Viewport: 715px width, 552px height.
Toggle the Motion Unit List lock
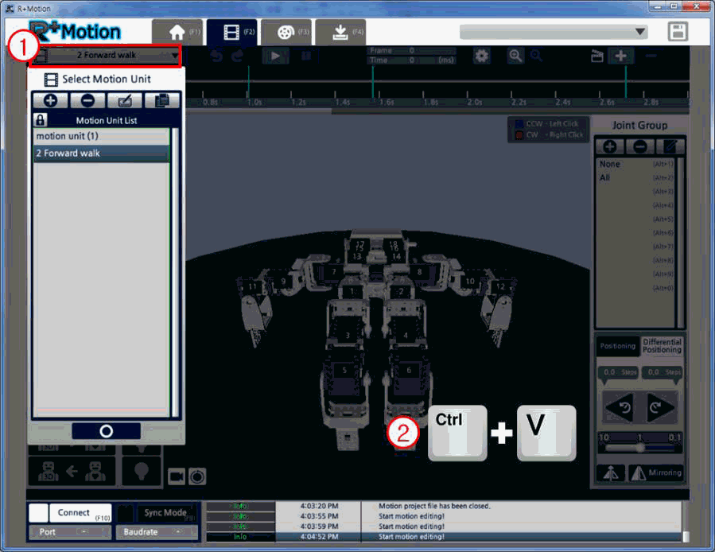(x=40, y=120)
